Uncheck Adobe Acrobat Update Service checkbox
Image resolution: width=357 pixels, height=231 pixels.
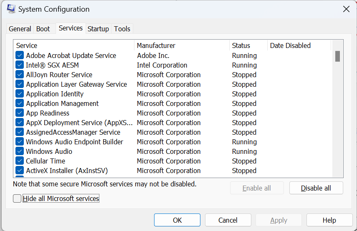click(20, 55)
